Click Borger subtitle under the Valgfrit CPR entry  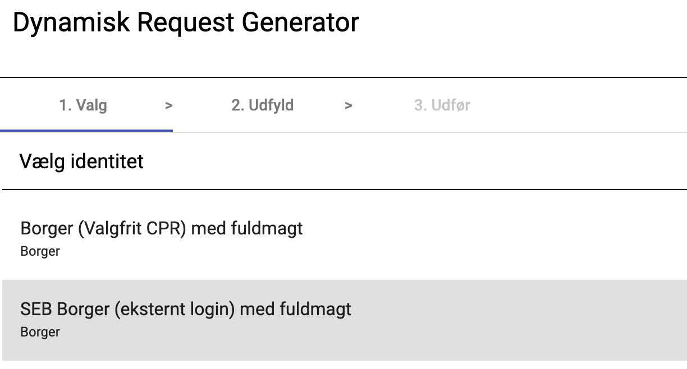(40, 251)
